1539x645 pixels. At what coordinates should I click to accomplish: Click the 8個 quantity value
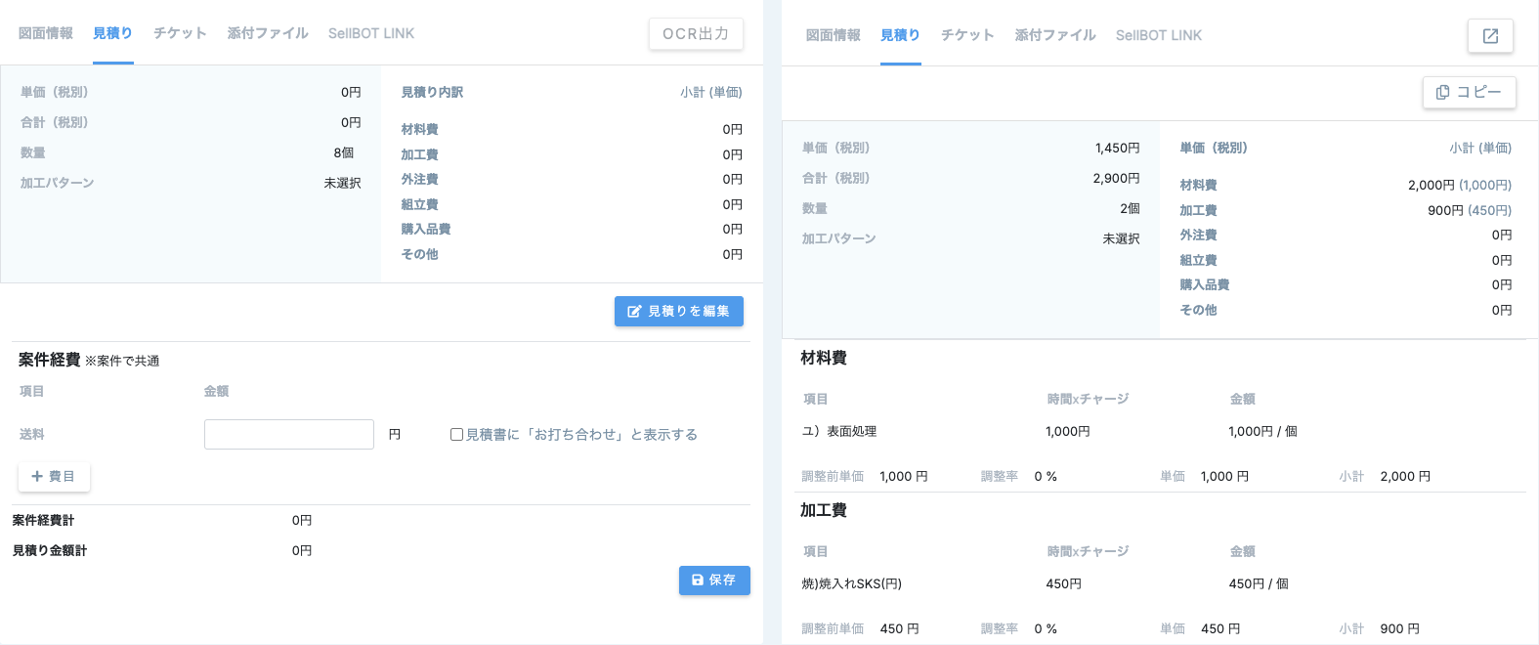click(344, 152)
